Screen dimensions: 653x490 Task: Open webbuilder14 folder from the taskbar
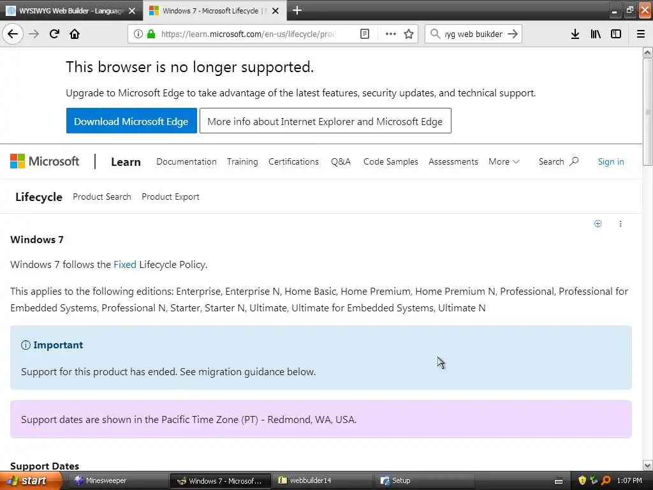(322, 481)
